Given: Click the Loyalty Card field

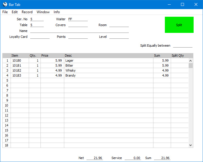Looking at the screenshot, I should (x=40, y=37).
